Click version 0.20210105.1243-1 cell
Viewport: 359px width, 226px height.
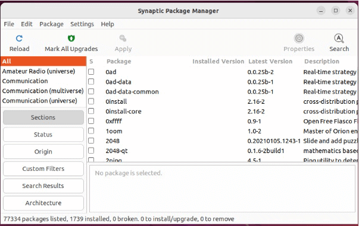click(274, 141)
